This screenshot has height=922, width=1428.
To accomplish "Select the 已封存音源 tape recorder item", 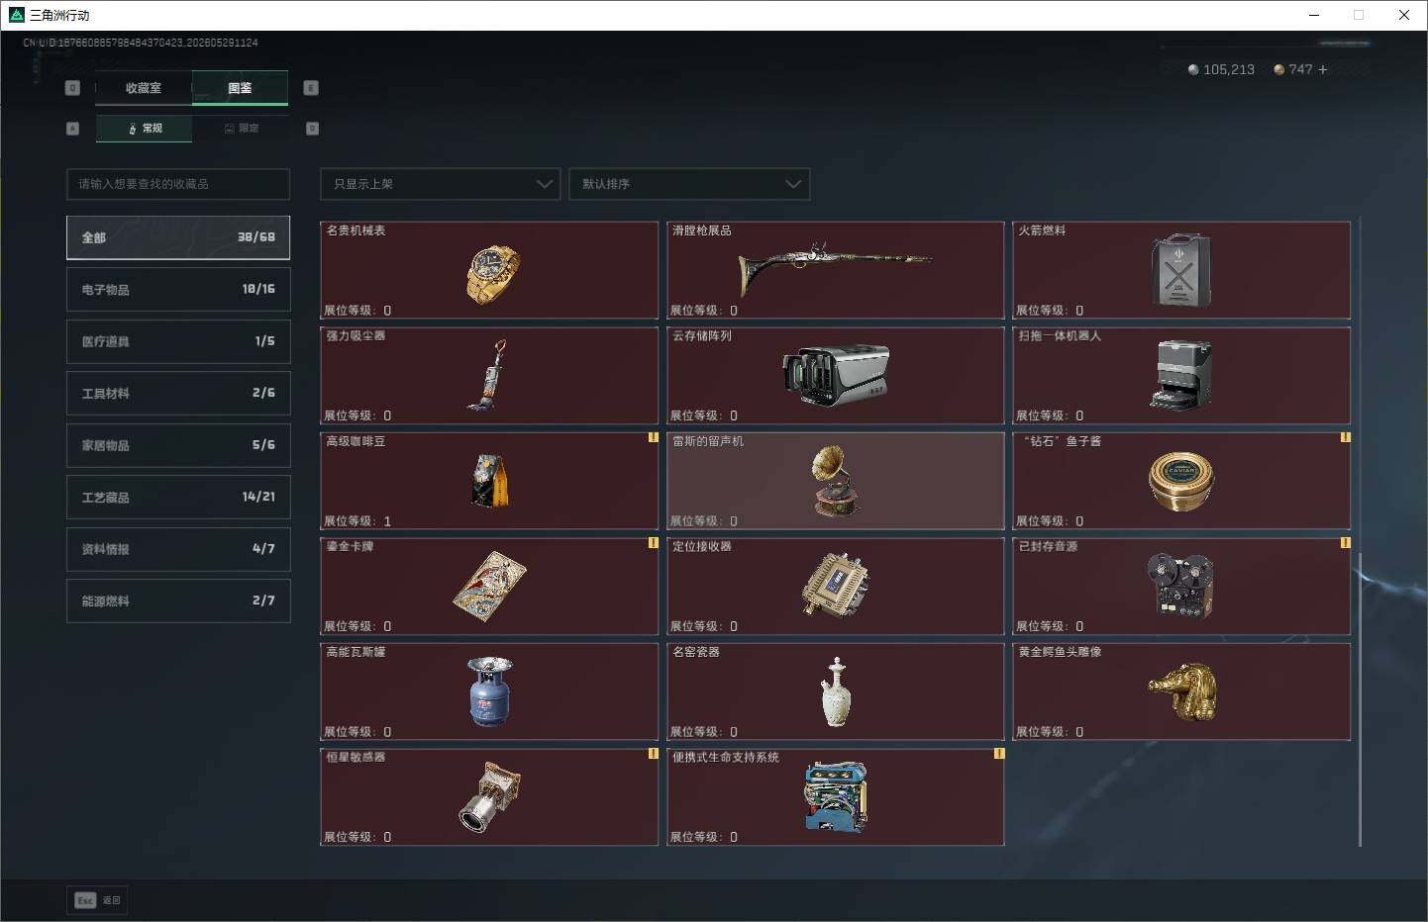I will pyautogui.click(x=1181, y=587).
